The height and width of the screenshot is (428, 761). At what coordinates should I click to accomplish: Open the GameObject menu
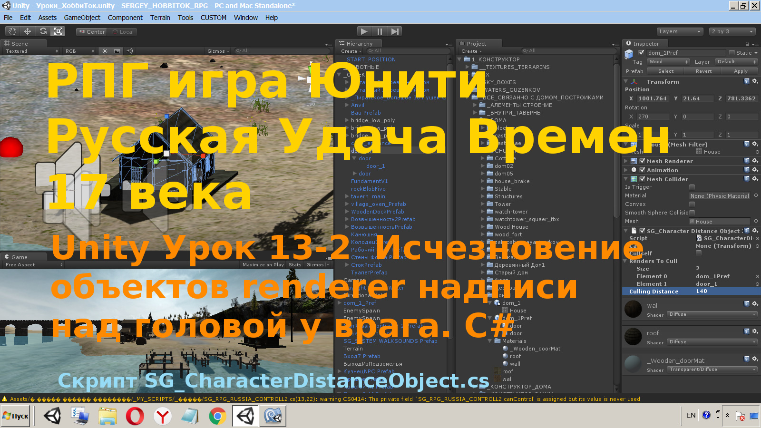82,18
